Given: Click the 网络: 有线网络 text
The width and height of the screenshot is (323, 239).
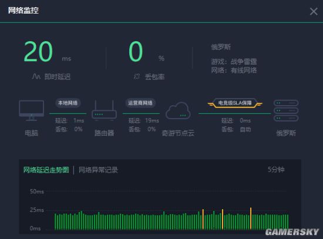Looking at the screenshot, I should (x=234, y=70).
